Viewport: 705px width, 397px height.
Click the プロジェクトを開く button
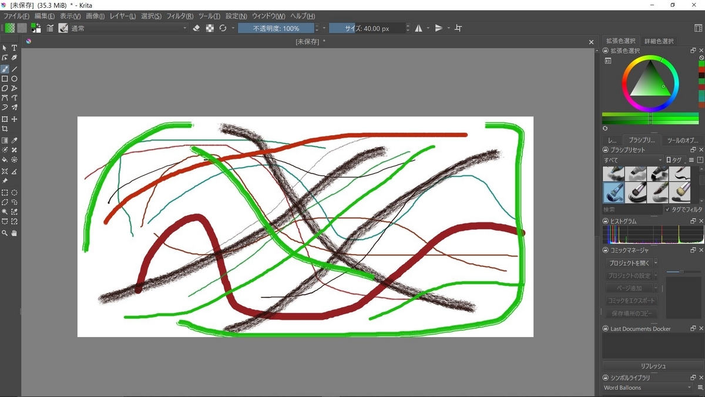point(629,263)
